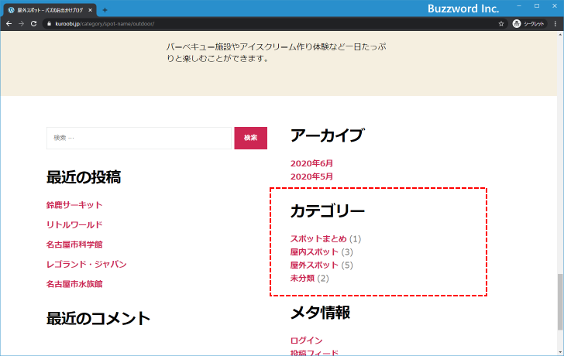Open the 2020年6月 archive link
Screen dimensions: 564x356
click(312, 163)
